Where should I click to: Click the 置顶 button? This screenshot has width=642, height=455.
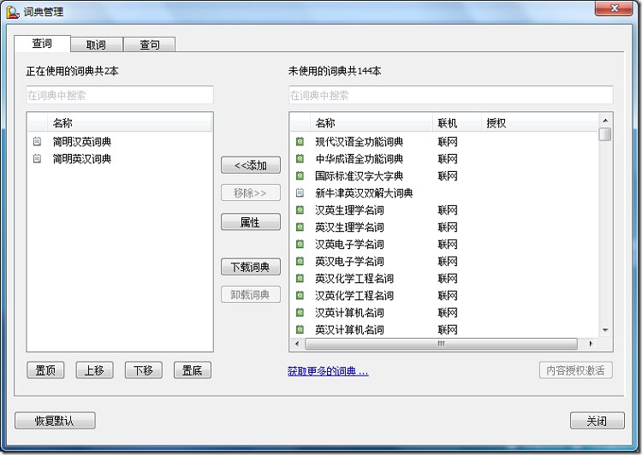point(45,370)
